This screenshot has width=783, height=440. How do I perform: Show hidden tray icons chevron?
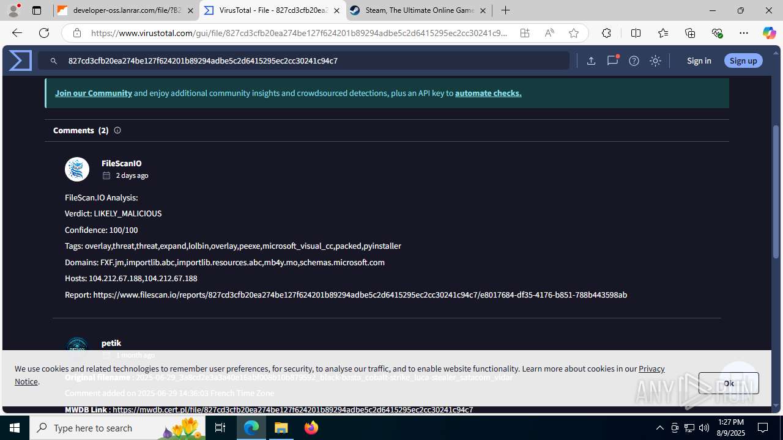659,428
